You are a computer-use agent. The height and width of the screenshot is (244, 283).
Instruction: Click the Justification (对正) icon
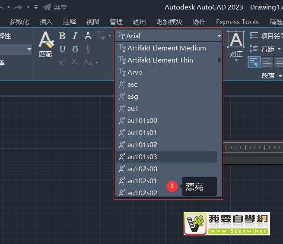pos(236,44)
